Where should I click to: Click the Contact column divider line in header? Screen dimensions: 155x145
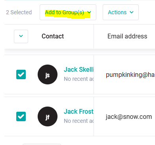(x=94, y=36)
